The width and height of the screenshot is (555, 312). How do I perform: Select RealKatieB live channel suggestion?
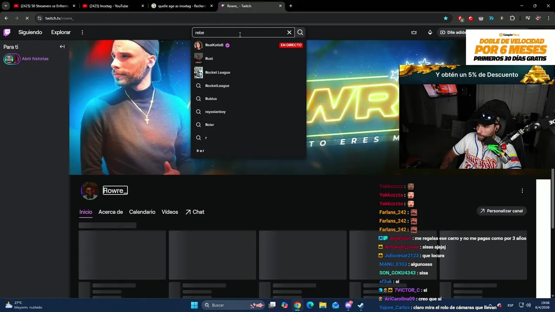248,45
